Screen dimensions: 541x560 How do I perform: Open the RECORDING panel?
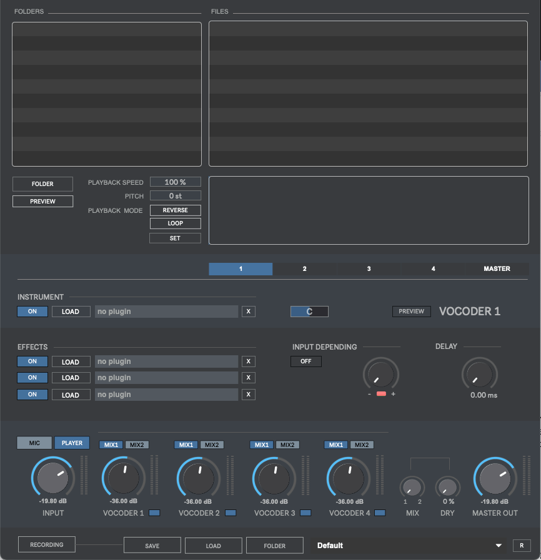[x=46, y=544]
